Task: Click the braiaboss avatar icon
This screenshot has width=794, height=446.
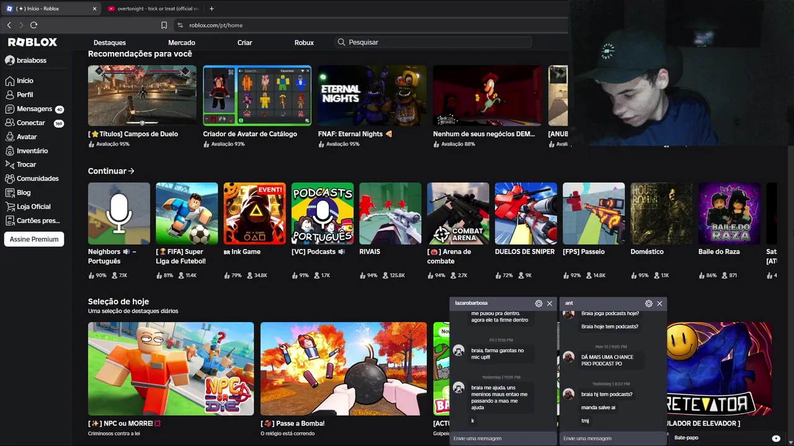Action: click(x=10, y=61)
